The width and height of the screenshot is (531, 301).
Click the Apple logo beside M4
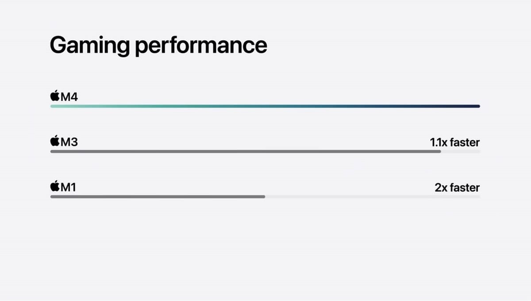(x=55, y=96)
